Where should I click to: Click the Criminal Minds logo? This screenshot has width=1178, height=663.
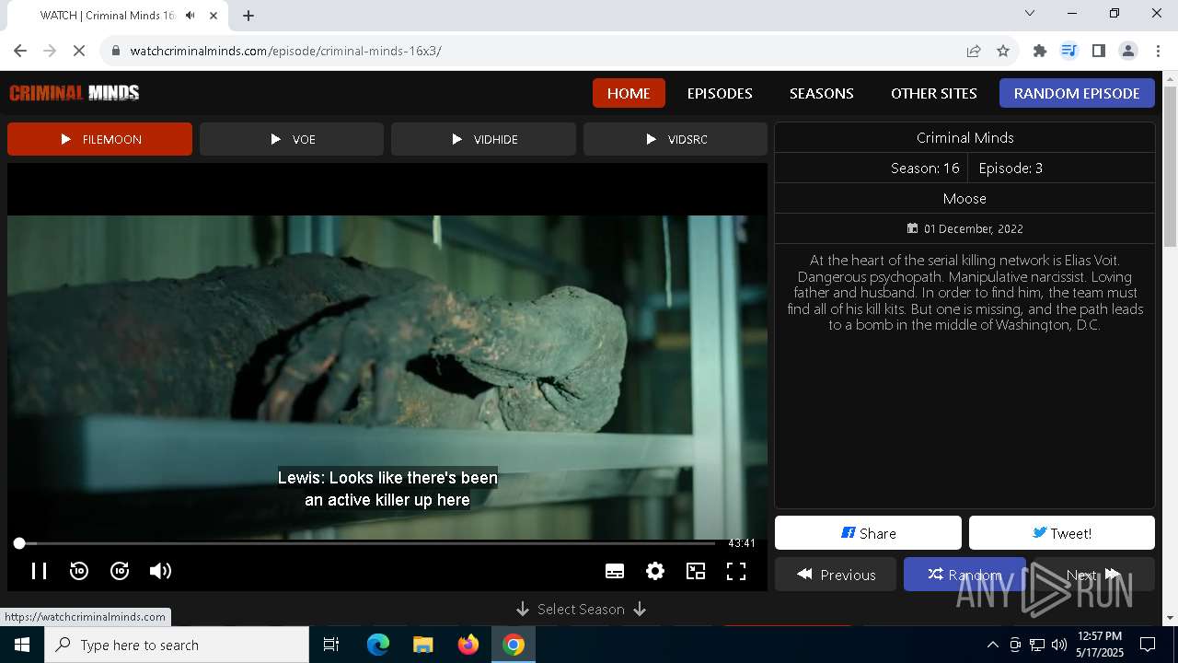click(75, 93)
